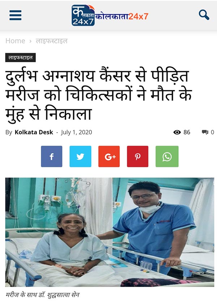Open the hamburger navigation menu
Viewport: 217px width, 304px height.
click(x=15, y=15)
